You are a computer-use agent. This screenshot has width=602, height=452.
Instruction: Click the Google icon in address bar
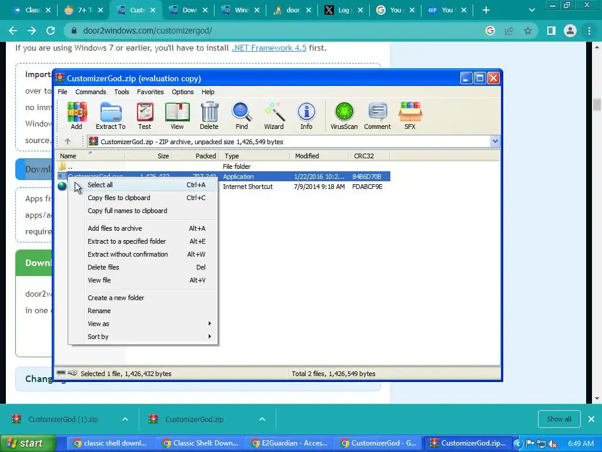[x=490, y=31]
